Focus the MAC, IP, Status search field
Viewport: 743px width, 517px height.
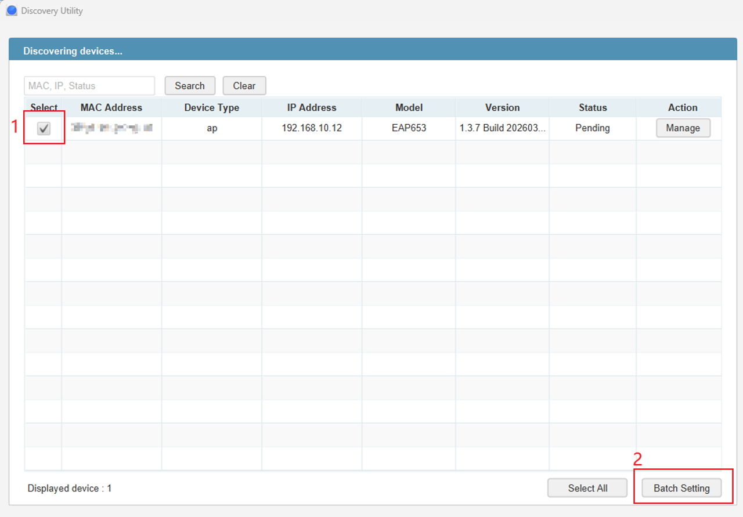(89, 85)
